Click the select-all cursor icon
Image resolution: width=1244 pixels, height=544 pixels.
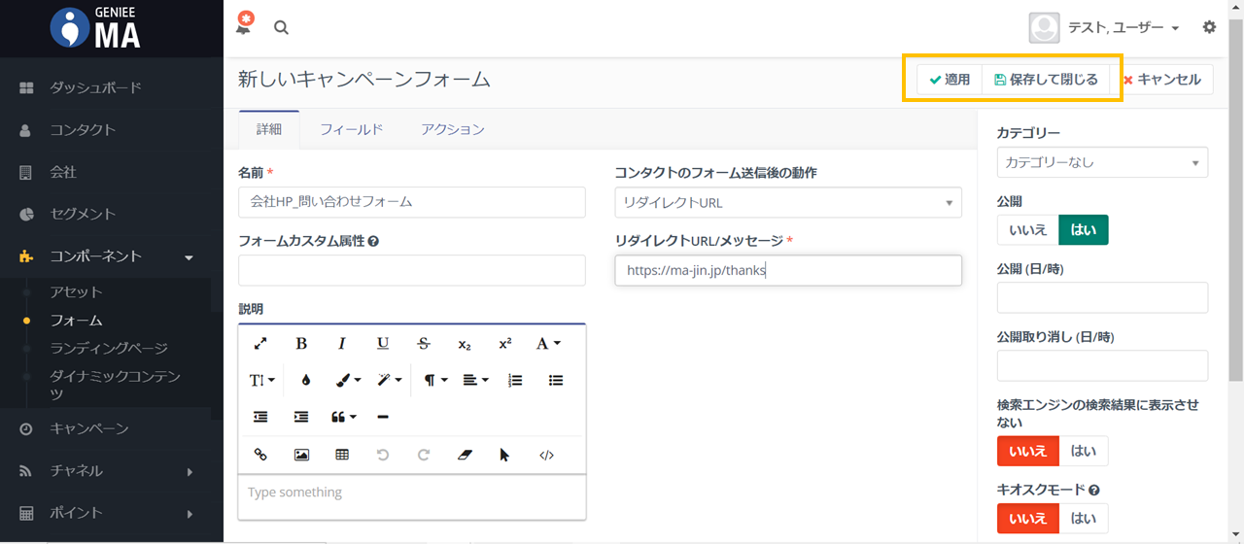(x=505, y=455)
